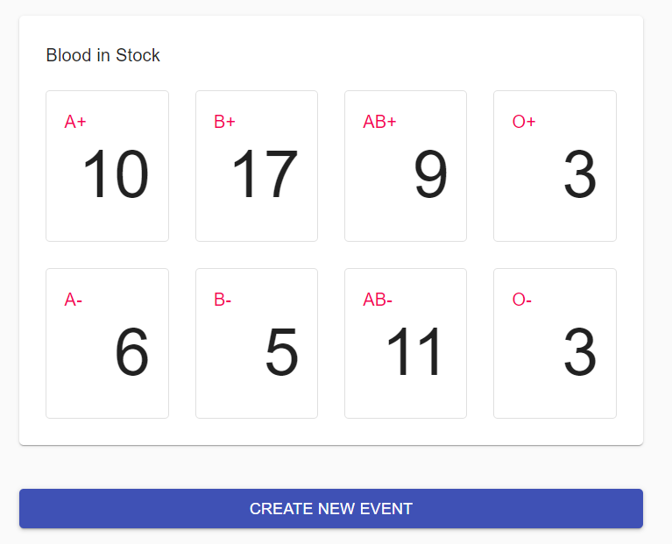This screenshot has height=544, width=672.
Task: Open the B+ blood stock card
Action: [x=256, y=166]
